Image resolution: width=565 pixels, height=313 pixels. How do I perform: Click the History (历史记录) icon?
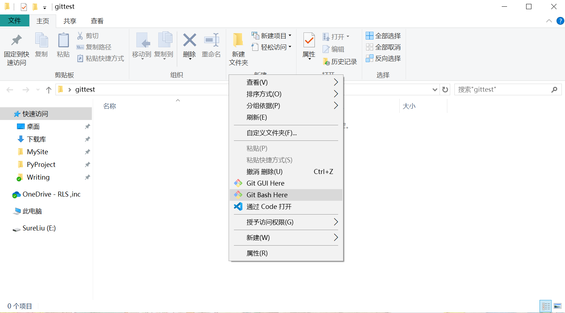tap(326, 62)
